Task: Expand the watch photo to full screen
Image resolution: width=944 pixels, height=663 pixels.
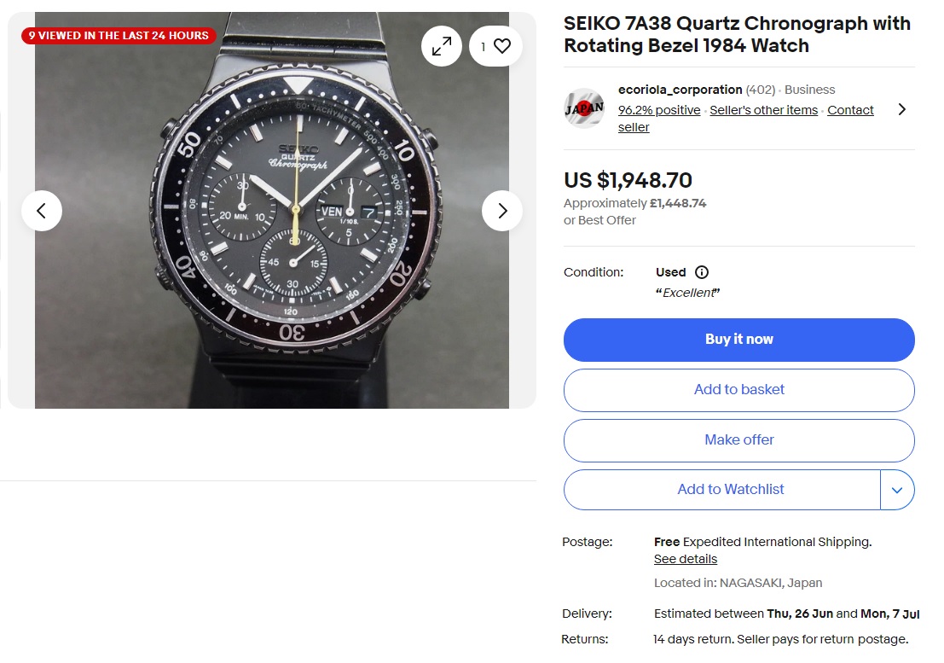Action: [x=441, y=45]
